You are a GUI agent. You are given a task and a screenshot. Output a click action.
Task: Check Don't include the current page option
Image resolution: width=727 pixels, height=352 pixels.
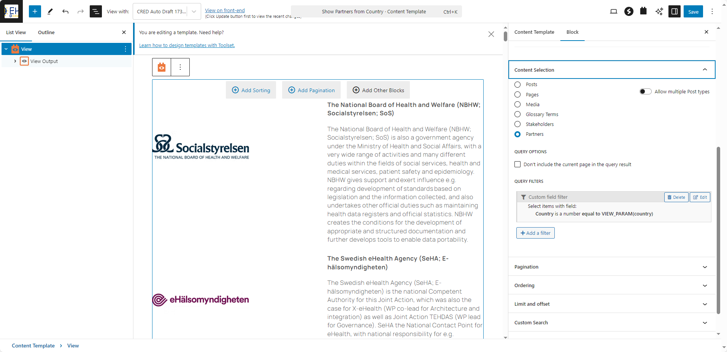pos(517,164)
